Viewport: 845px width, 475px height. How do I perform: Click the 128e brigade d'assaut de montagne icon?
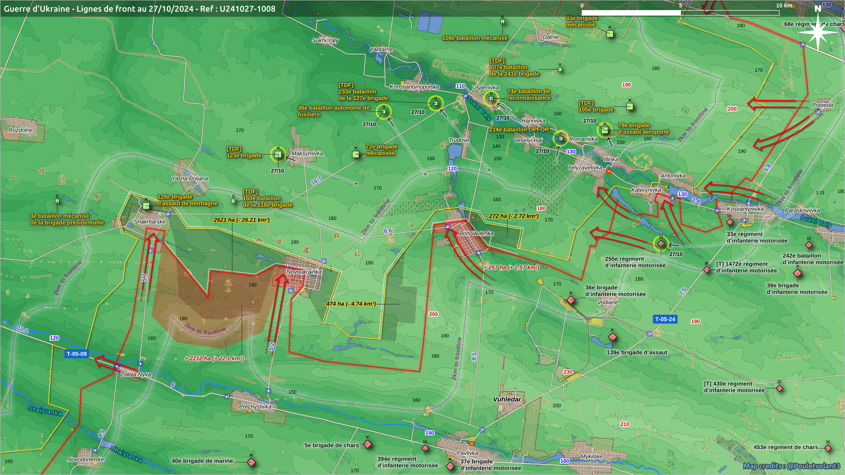[x=146, y=205]
